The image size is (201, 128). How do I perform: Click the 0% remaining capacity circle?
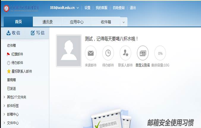(x=160, y=53)
